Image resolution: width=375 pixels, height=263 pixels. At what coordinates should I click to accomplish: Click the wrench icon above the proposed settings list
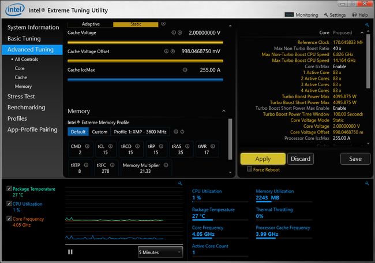tap(367, 25)
